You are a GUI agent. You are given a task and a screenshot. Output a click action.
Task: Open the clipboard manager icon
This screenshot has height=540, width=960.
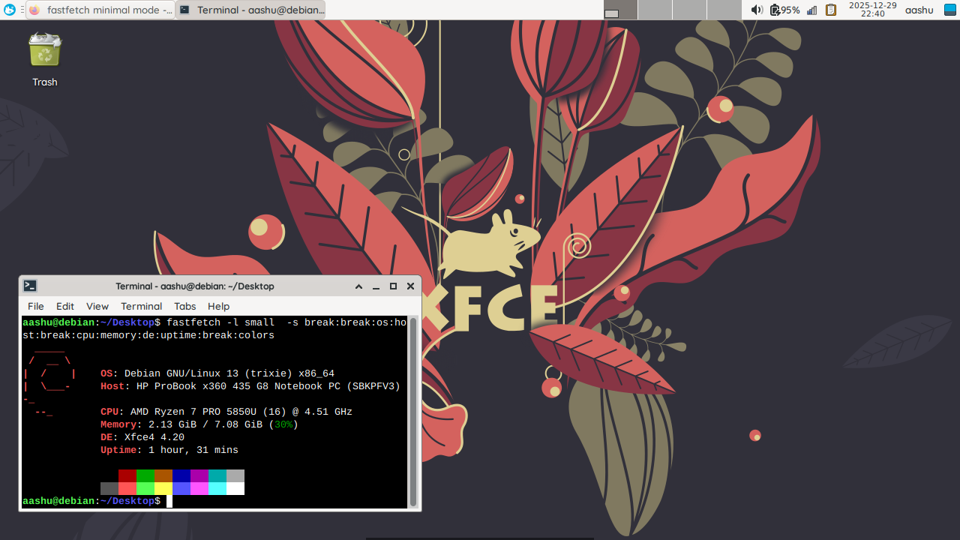tap(831, 10)
